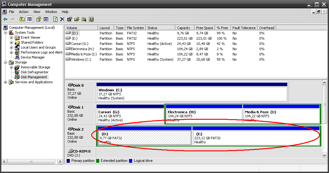The width and height of the screenshot is (329, 173).
Task: Expand the Shared Folders tree node
Action: pos(11,42)
